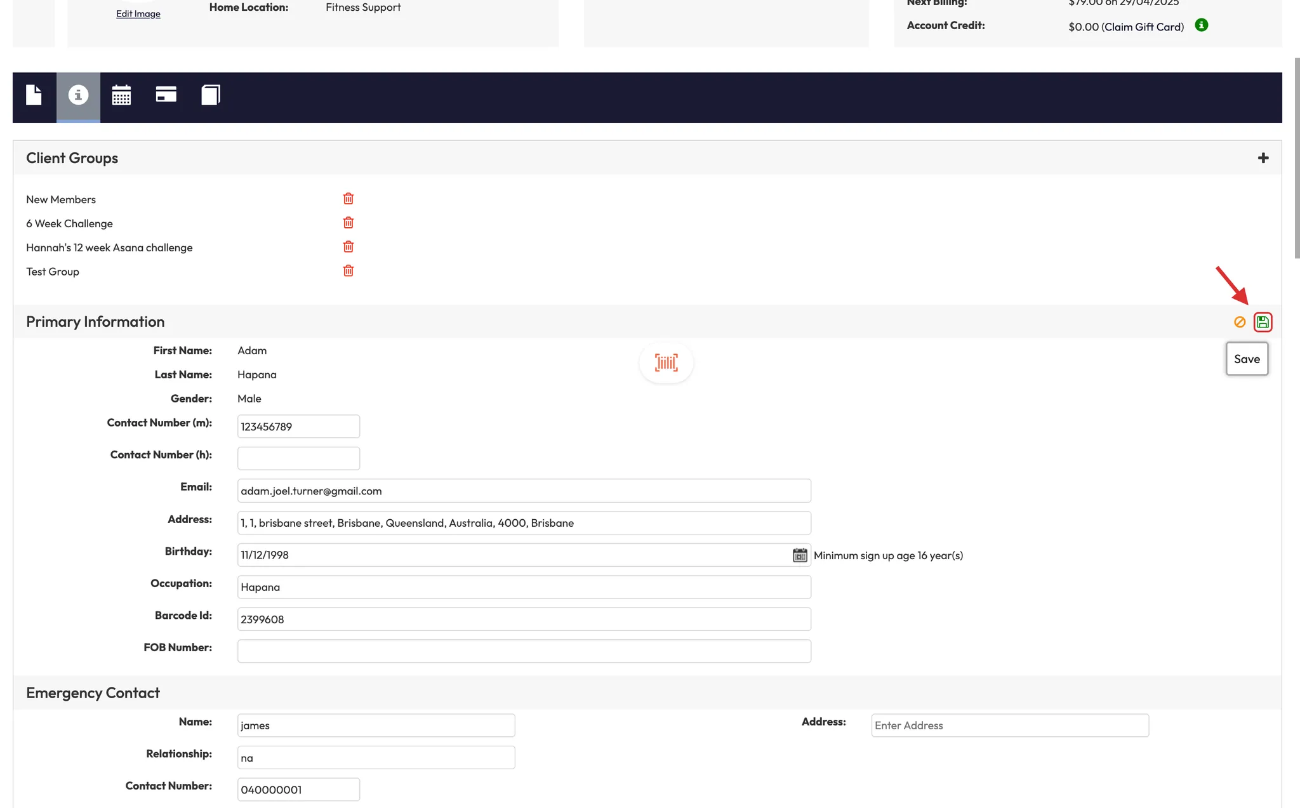The height and width of the screenshot is (808, 1300).
Task: Open the notebook tab in navigation bar
Action: [x=210, y=95]
